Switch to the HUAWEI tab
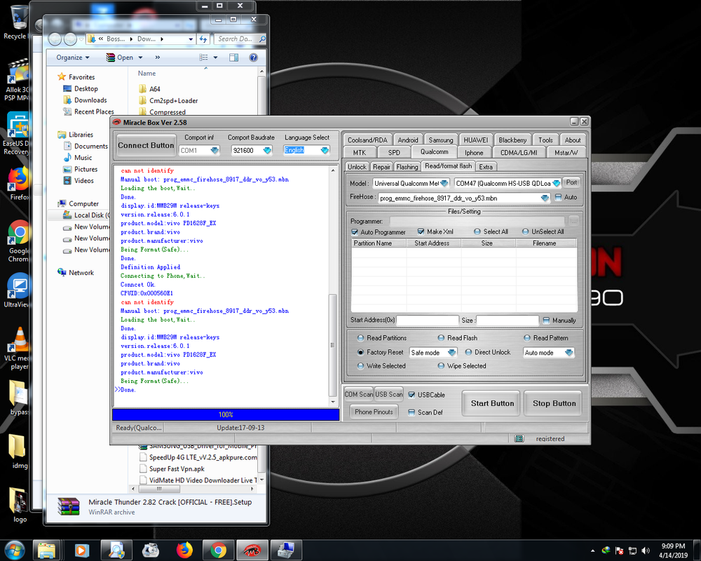Screen dimensions: 701x561 476,140
